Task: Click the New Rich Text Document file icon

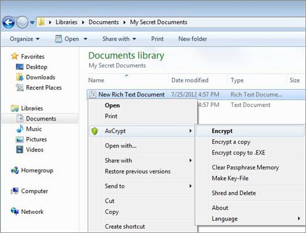Action: 93,94
